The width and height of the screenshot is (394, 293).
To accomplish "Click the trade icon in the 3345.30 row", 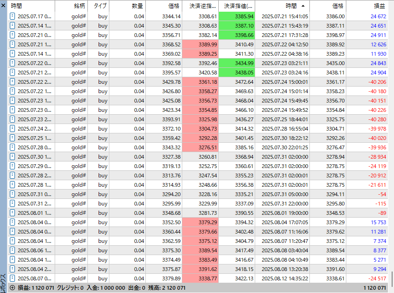I will [x=12, y=26].
